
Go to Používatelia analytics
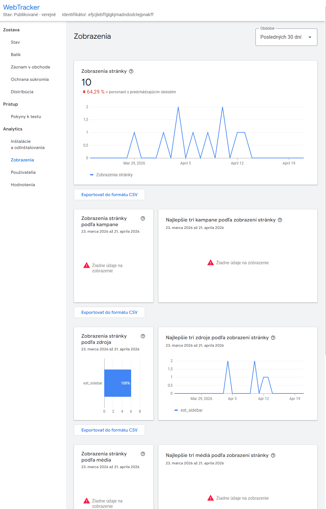click(x=23, y=172)
